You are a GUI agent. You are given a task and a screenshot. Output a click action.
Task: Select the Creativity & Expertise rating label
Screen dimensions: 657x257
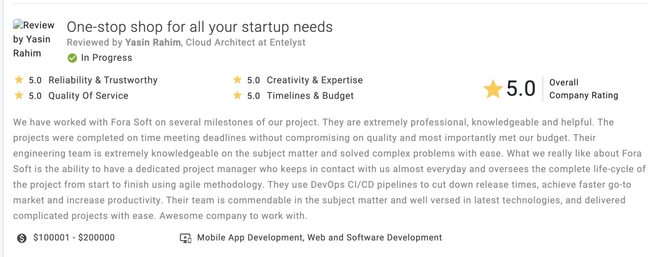(314, 80)
